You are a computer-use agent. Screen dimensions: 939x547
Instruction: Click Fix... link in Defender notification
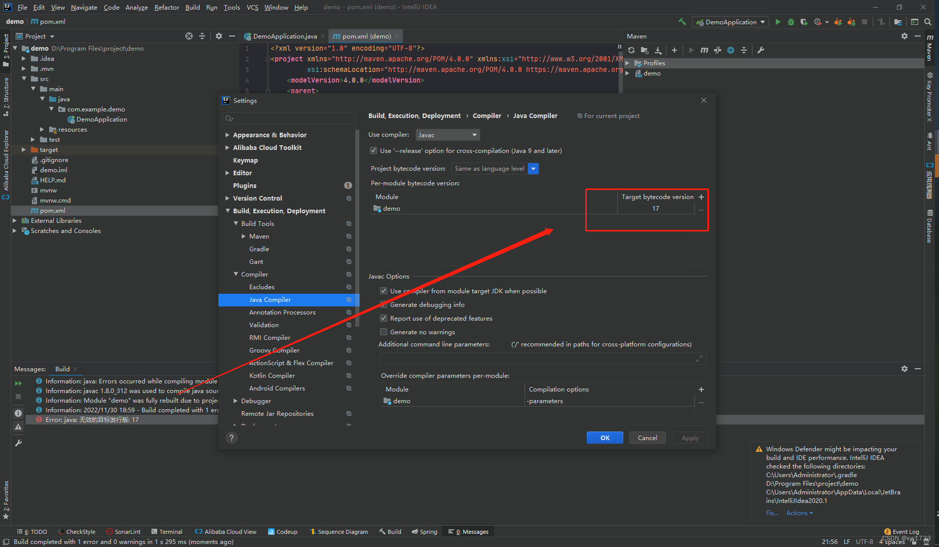[x=772, y=513]
